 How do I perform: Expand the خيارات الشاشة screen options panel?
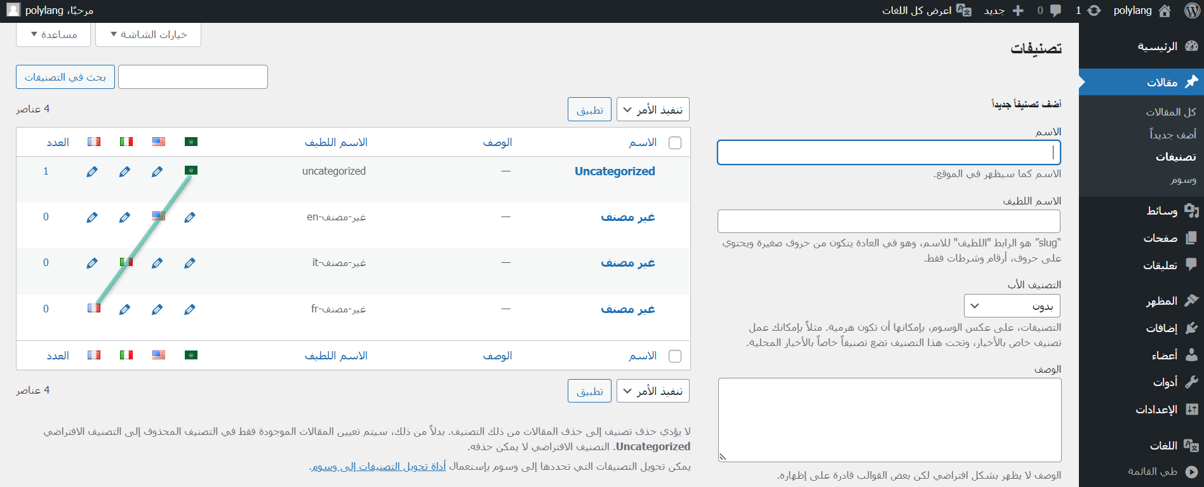(x=148, y=34)
